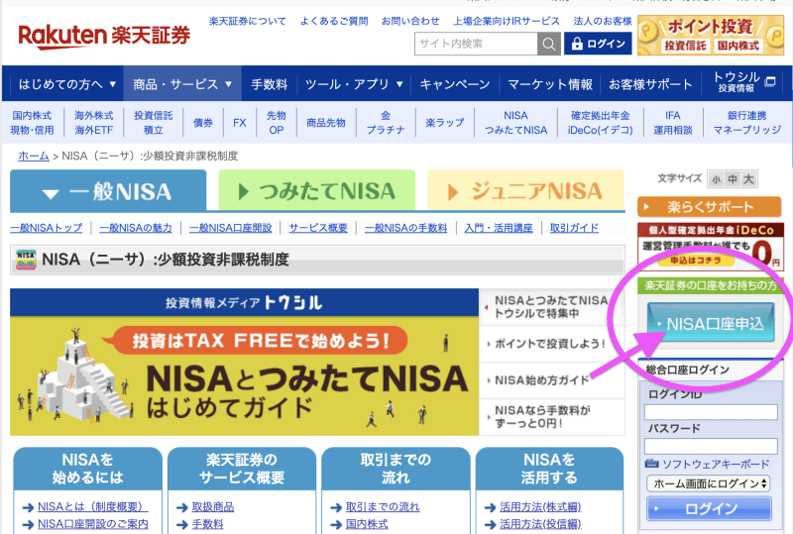Select 先物 OP submenu item
Screen dimensions: 793x534
tap(277, 123)
